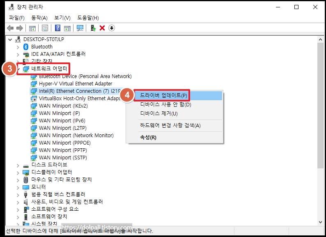Expand 범용 직렬 버스 컨트롤러 node
326x237 pixels.
[x=18, y=195]
